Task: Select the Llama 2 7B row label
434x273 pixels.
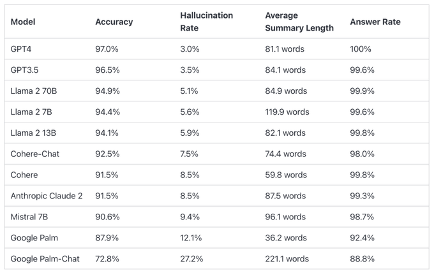Action: click(31, 112)
